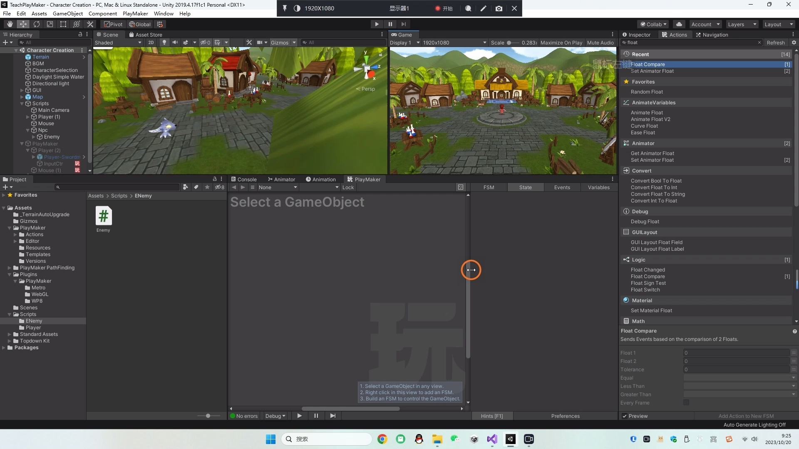Select Random Float in Favorites

coord(646,91)
